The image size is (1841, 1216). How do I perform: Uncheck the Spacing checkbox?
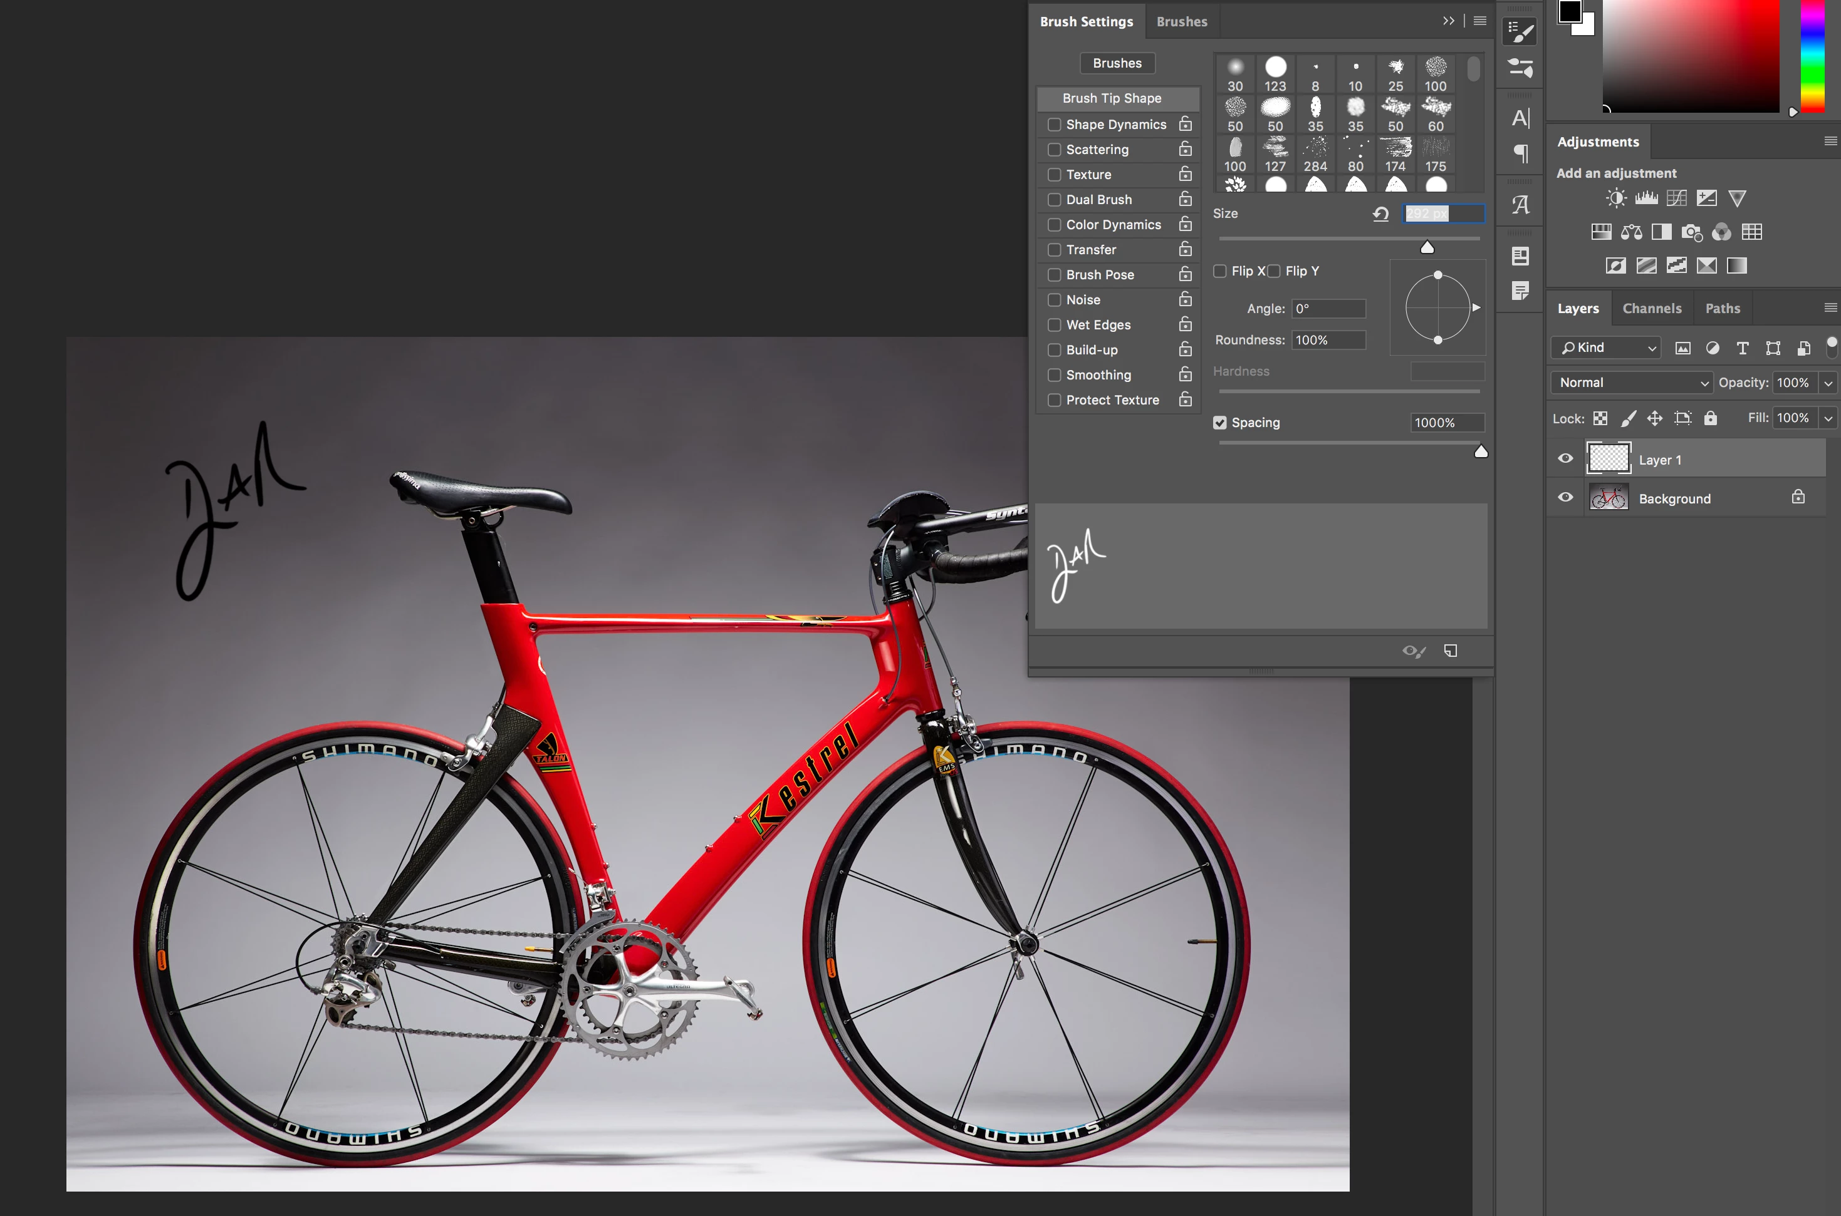(x=1220, y=423)
